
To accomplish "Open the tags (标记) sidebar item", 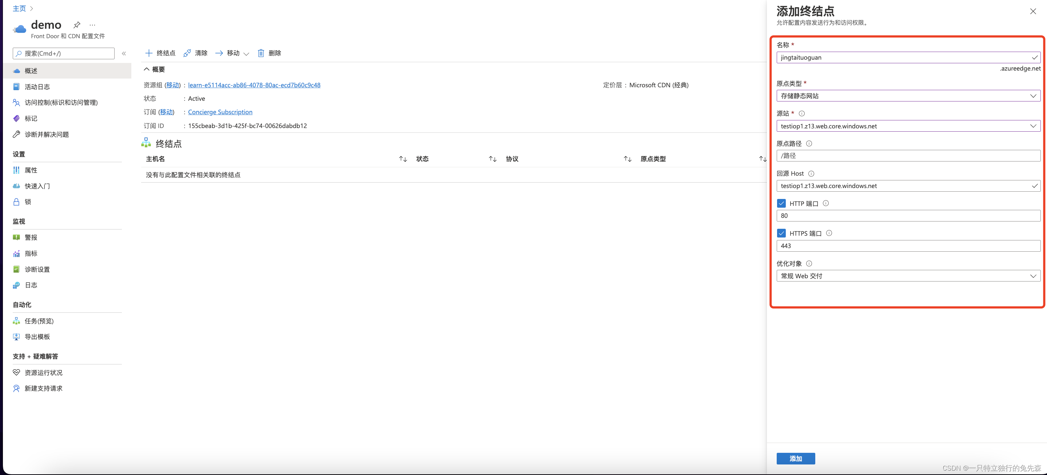I will 31,118.
